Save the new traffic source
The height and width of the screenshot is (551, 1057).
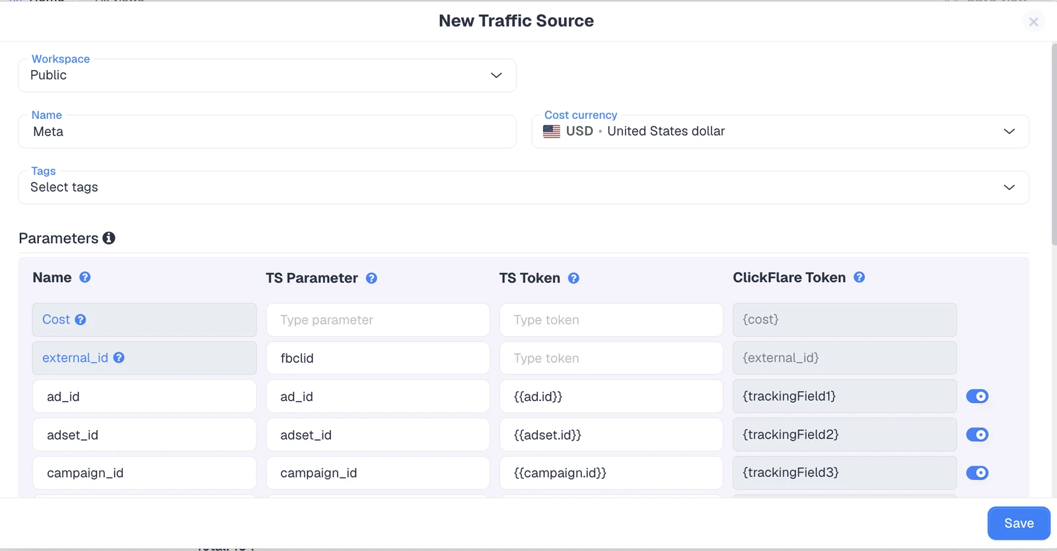point(1019,523)
